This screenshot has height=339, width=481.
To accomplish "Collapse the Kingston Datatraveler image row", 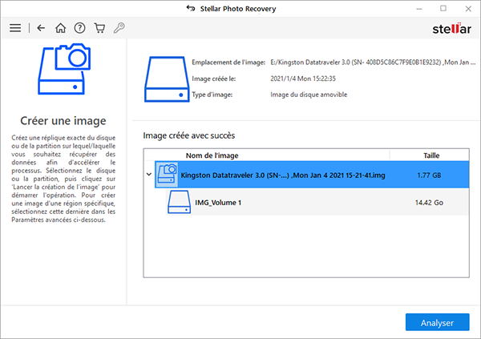I will [149, 174].
